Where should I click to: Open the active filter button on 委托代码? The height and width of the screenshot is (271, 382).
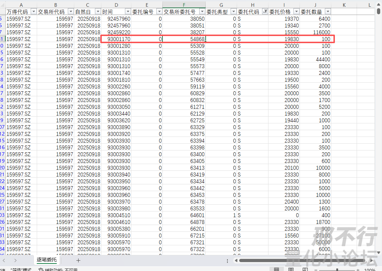[265, 12]
